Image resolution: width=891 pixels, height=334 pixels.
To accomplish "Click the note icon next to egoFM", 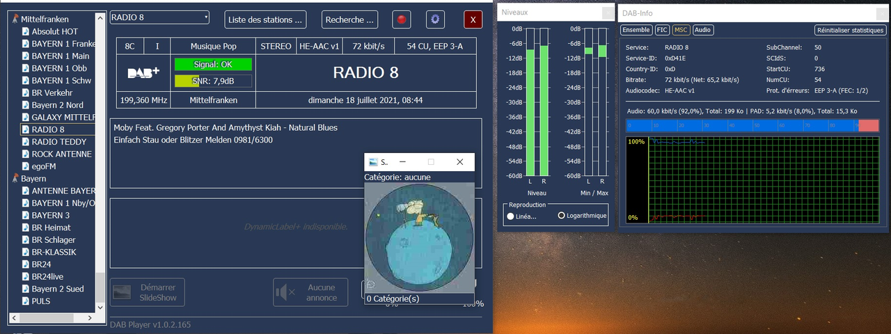I will [x=25, y=166].
